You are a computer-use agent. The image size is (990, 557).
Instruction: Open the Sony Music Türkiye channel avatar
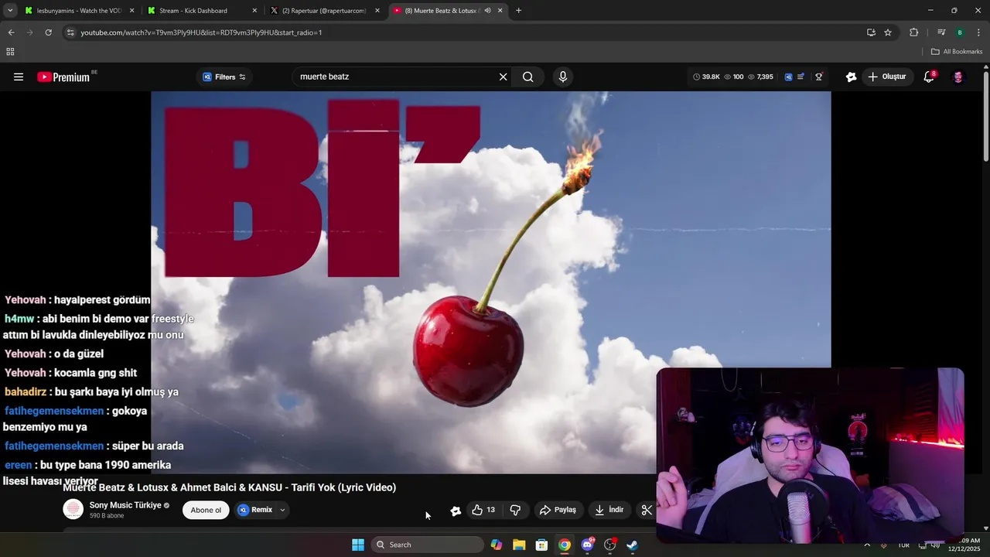click(73, 509)
